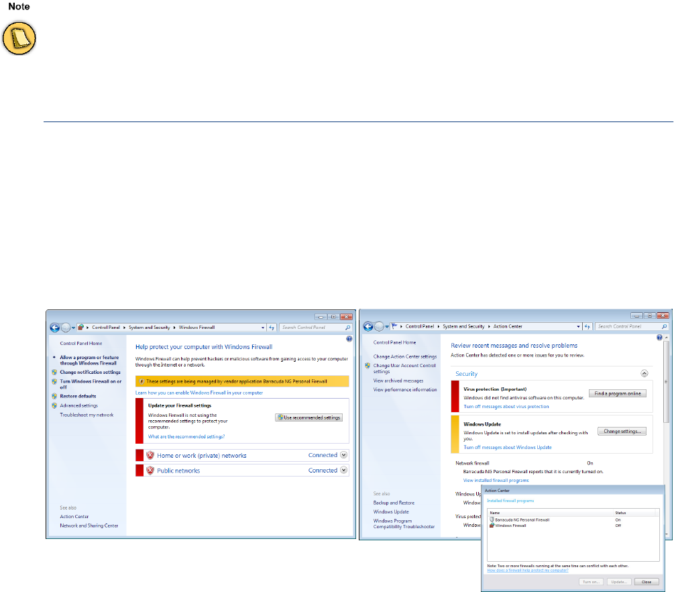674x592 pixels.
Task: Click Forward arrow in Action Center window
Action: pos(379,327)
